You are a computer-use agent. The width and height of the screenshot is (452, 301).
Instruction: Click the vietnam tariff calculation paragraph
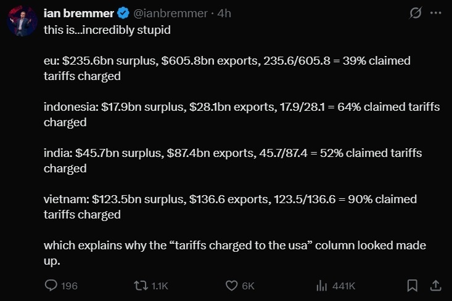tap(231, 207)
